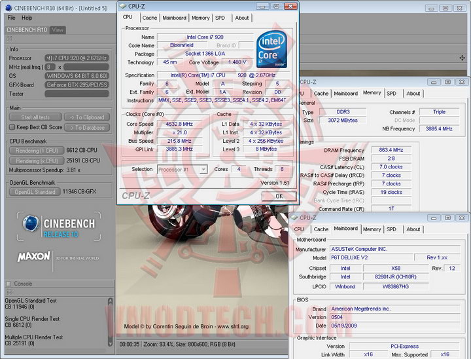Click the Core Speed 4532.8 MHz value
Screen dimensions: 471x359
click(x=179, y=124)
